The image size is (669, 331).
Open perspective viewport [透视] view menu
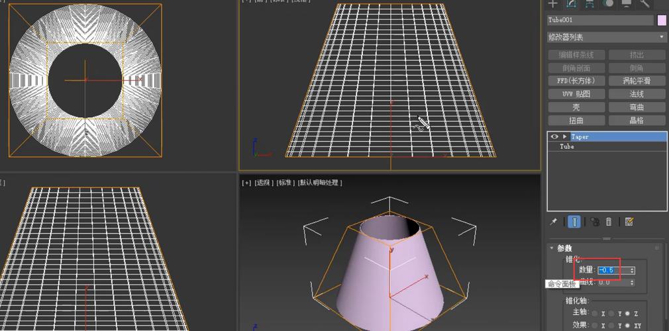pyautogui.click(x=264, y=183)
